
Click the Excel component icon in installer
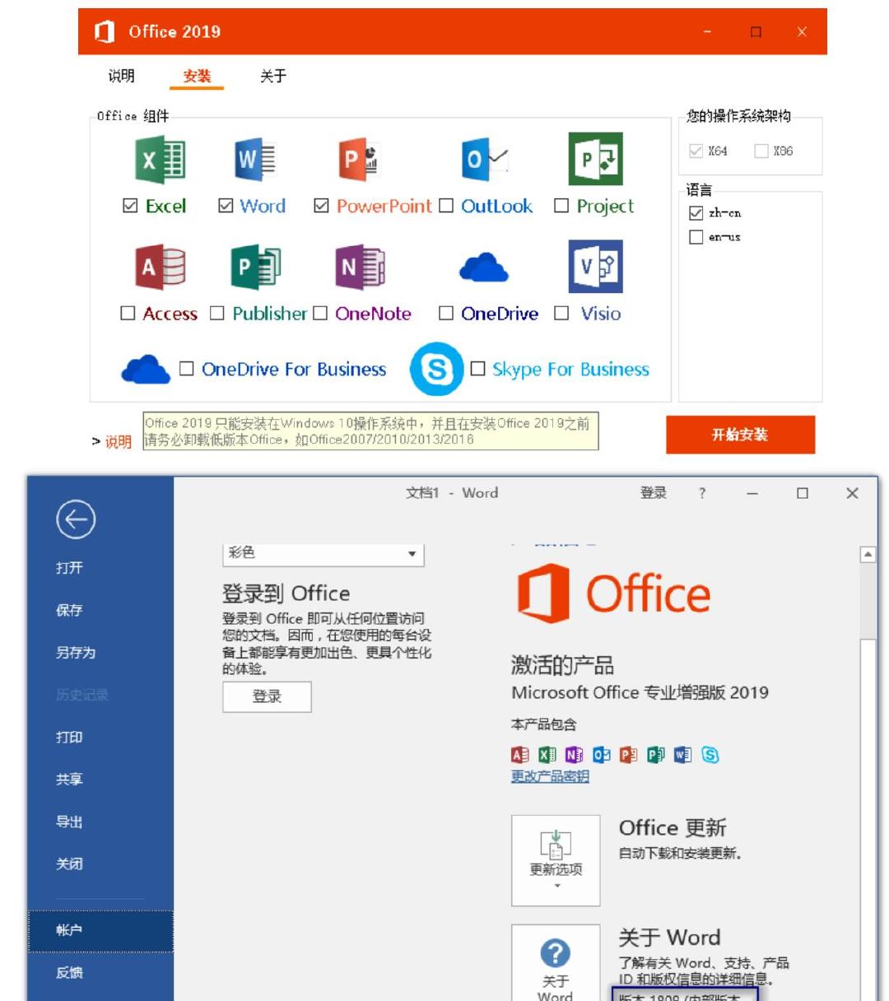[x=161, y=159]
